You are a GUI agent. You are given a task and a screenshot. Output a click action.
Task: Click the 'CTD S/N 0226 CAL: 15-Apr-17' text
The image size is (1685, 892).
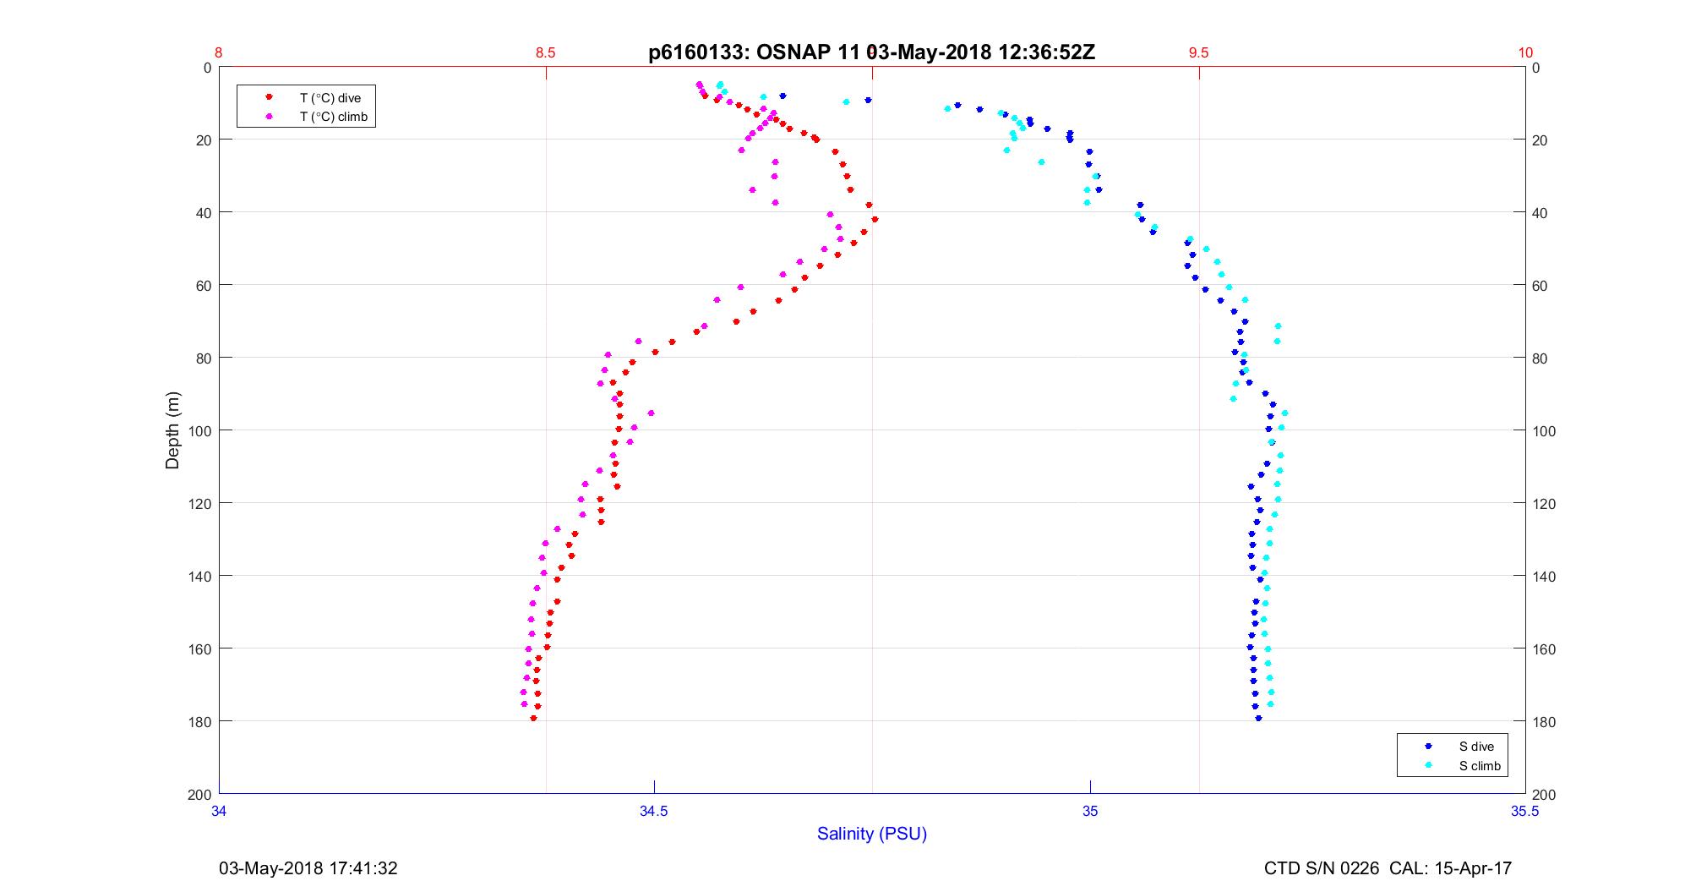1388,868
